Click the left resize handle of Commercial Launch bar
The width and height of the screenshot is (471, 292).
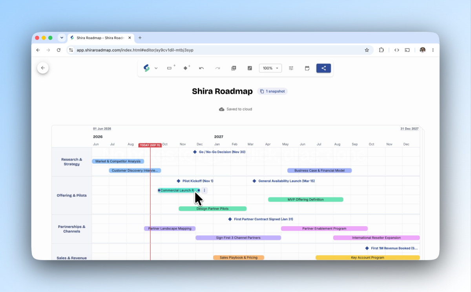pyautogui.click(x=159, y=190)
